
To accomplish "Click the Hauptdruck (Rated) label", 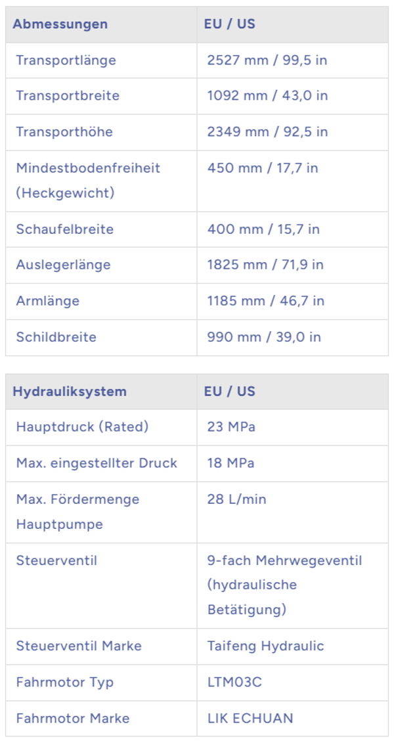I will pos(82,427).
